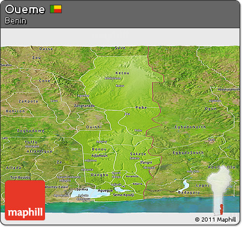This screenshot has height=227, width=242.
Task: Click the 2011 Maphill copyright text
Action: [216, 219]
